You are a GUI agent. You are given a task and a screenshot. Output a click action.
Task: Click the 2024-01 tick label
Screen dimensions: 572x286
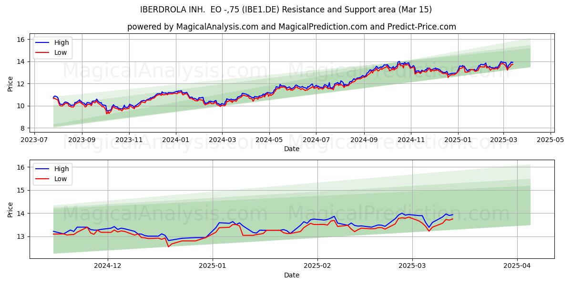point(176,141)
